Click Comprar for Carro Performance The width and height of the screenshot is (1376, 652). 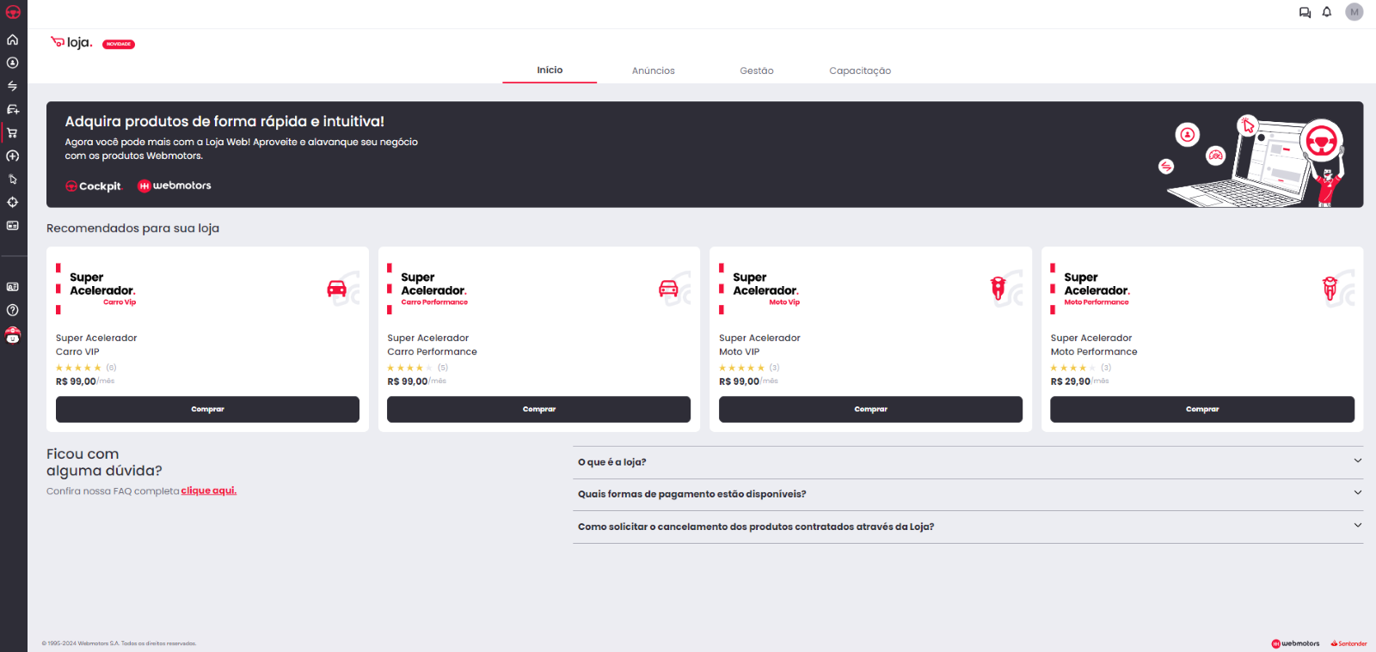pyautogui.click(x=538, y=409)
